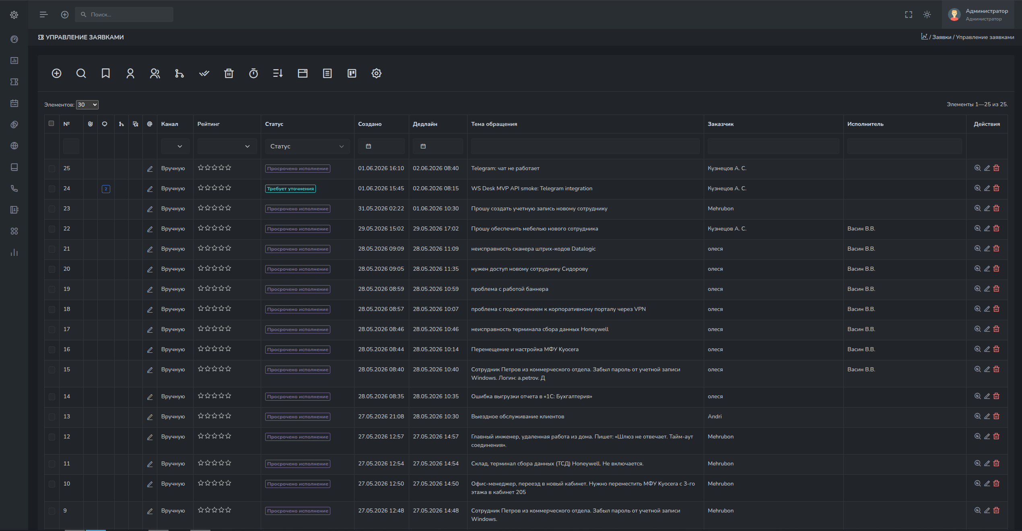The width and height of the screenshot is (1022, 531).
Task: Select the checkbox for ticket 22
Action: pyautogui.click(x=52, y=229)
